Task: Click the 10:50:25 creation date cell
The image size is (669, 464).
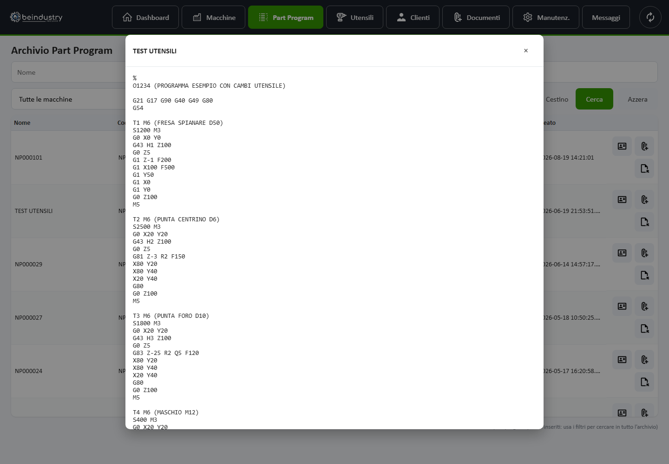Action: (572, 317)
